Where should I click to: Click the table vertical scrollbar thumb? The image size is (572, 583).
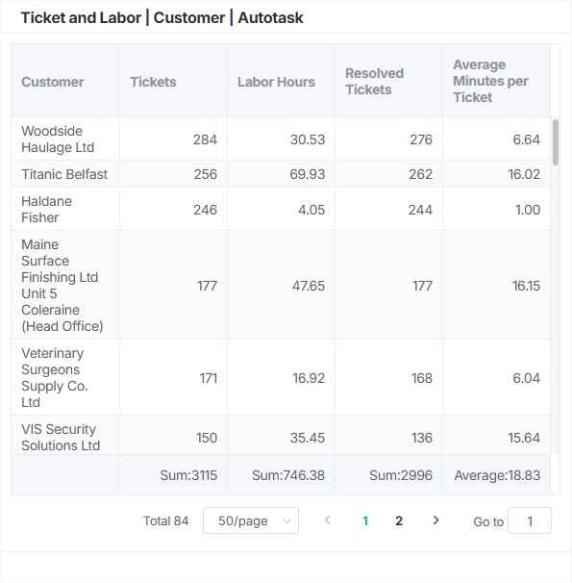(556, 142)
